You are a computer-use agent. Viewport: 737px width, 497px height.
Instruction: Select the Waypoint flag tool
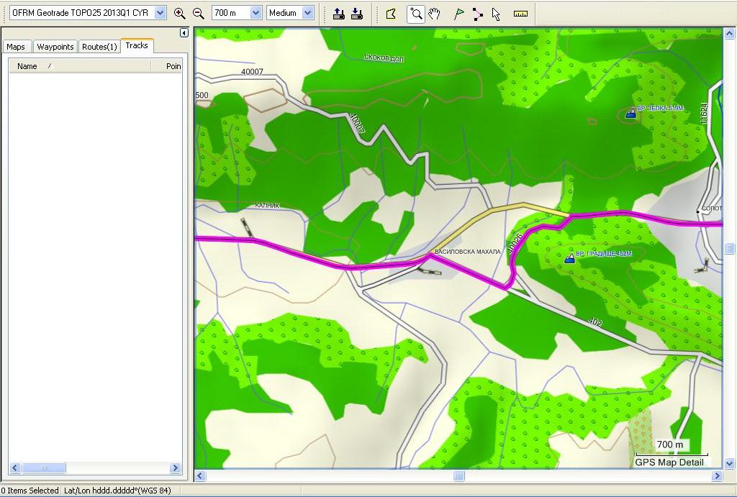458,14
